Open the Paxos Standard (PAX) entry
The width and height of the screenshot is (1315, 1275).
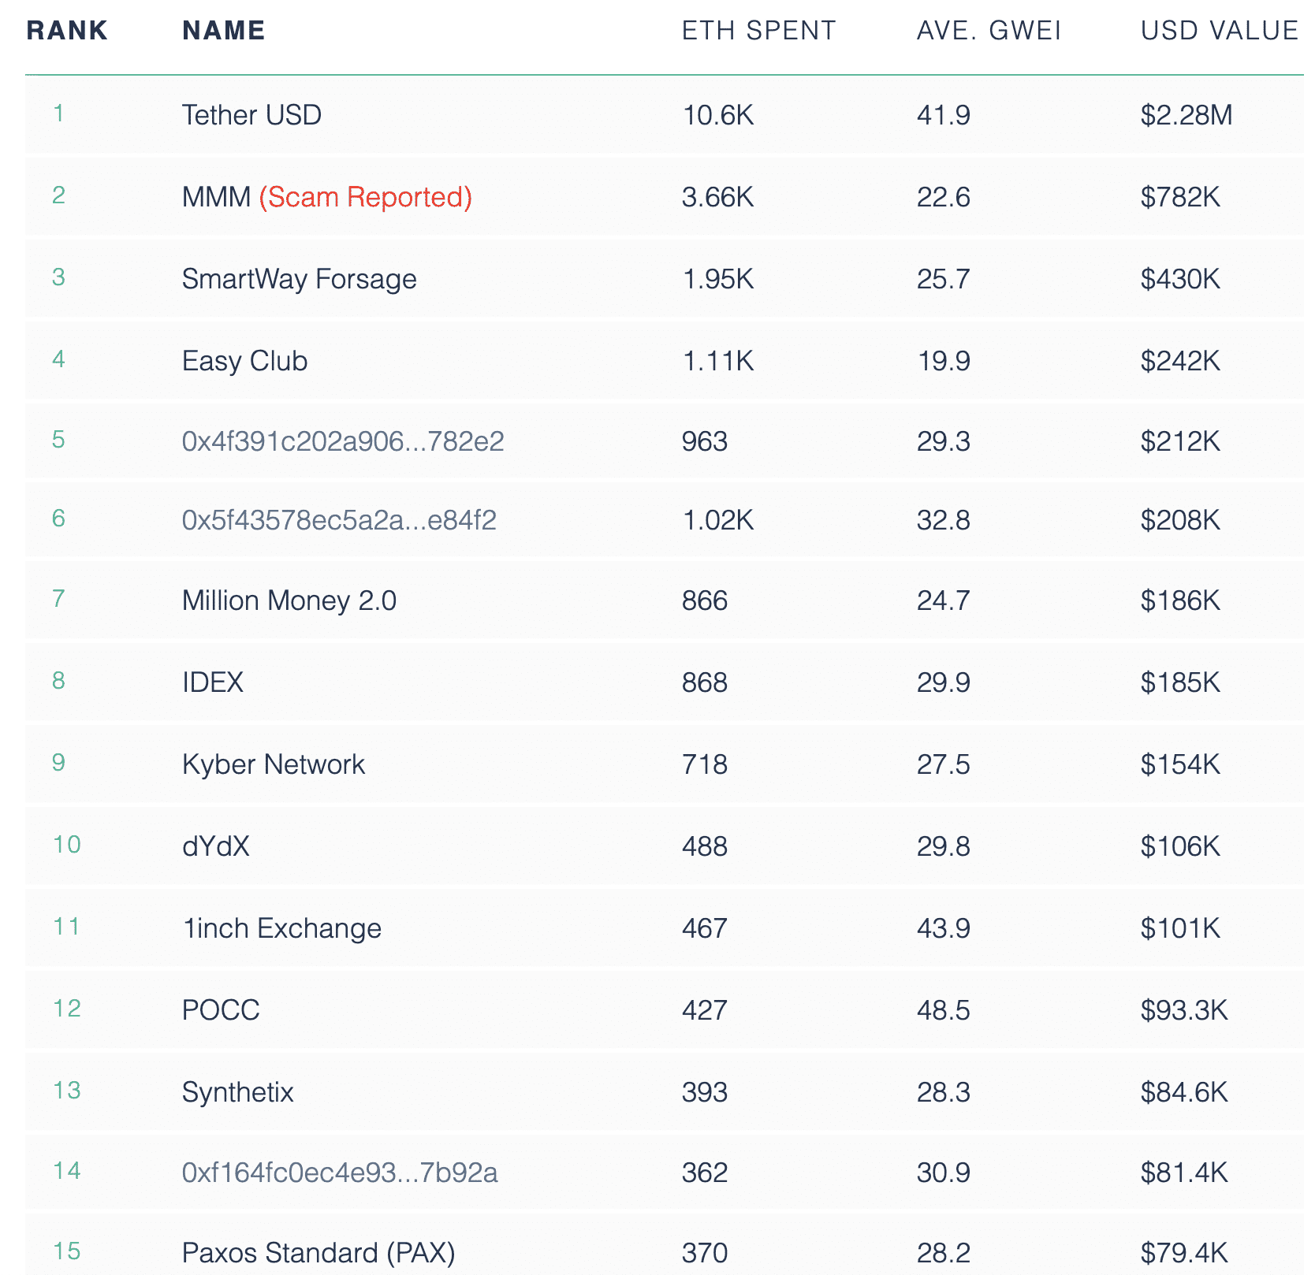pyautogui.click(x=319, y=1253)
